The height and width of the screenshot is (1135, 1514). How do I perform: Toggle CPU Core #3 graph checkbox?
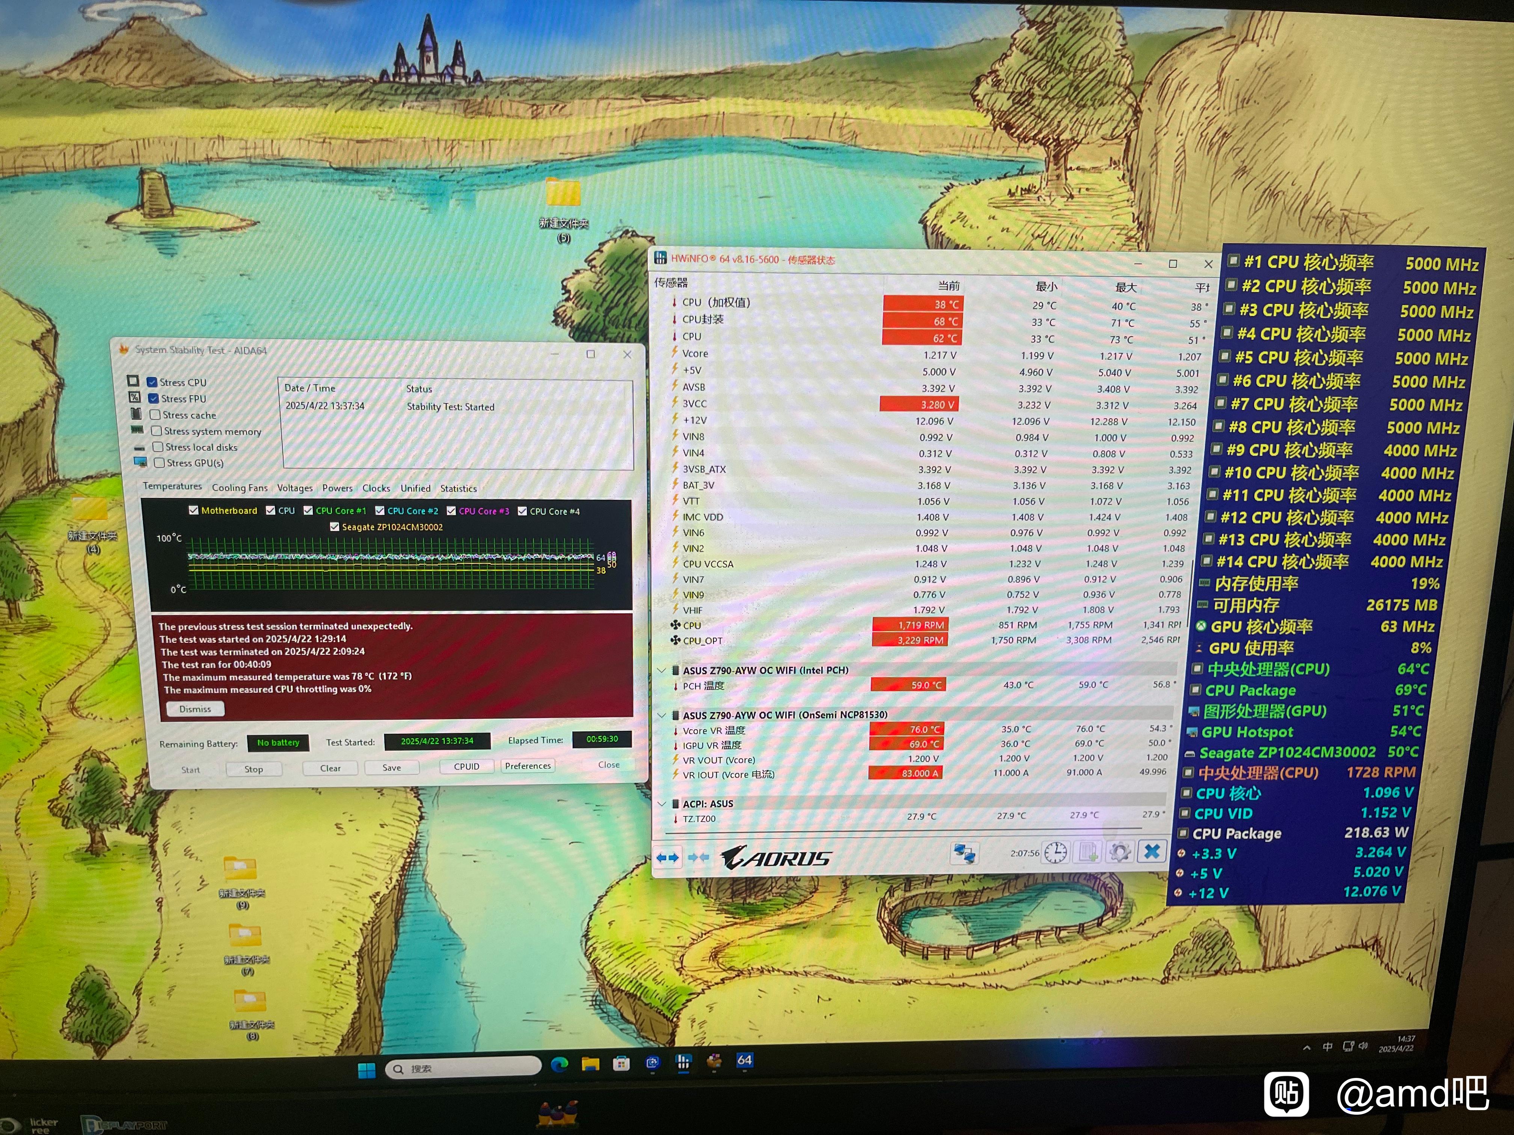pos(451,511)
